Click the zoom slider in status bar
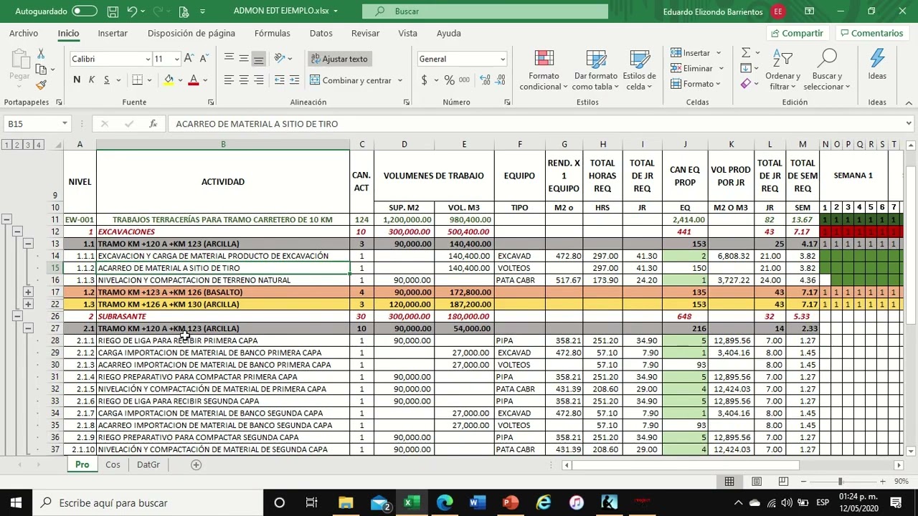The height and width of the screenshot is (516, 918). click(840, 482)
